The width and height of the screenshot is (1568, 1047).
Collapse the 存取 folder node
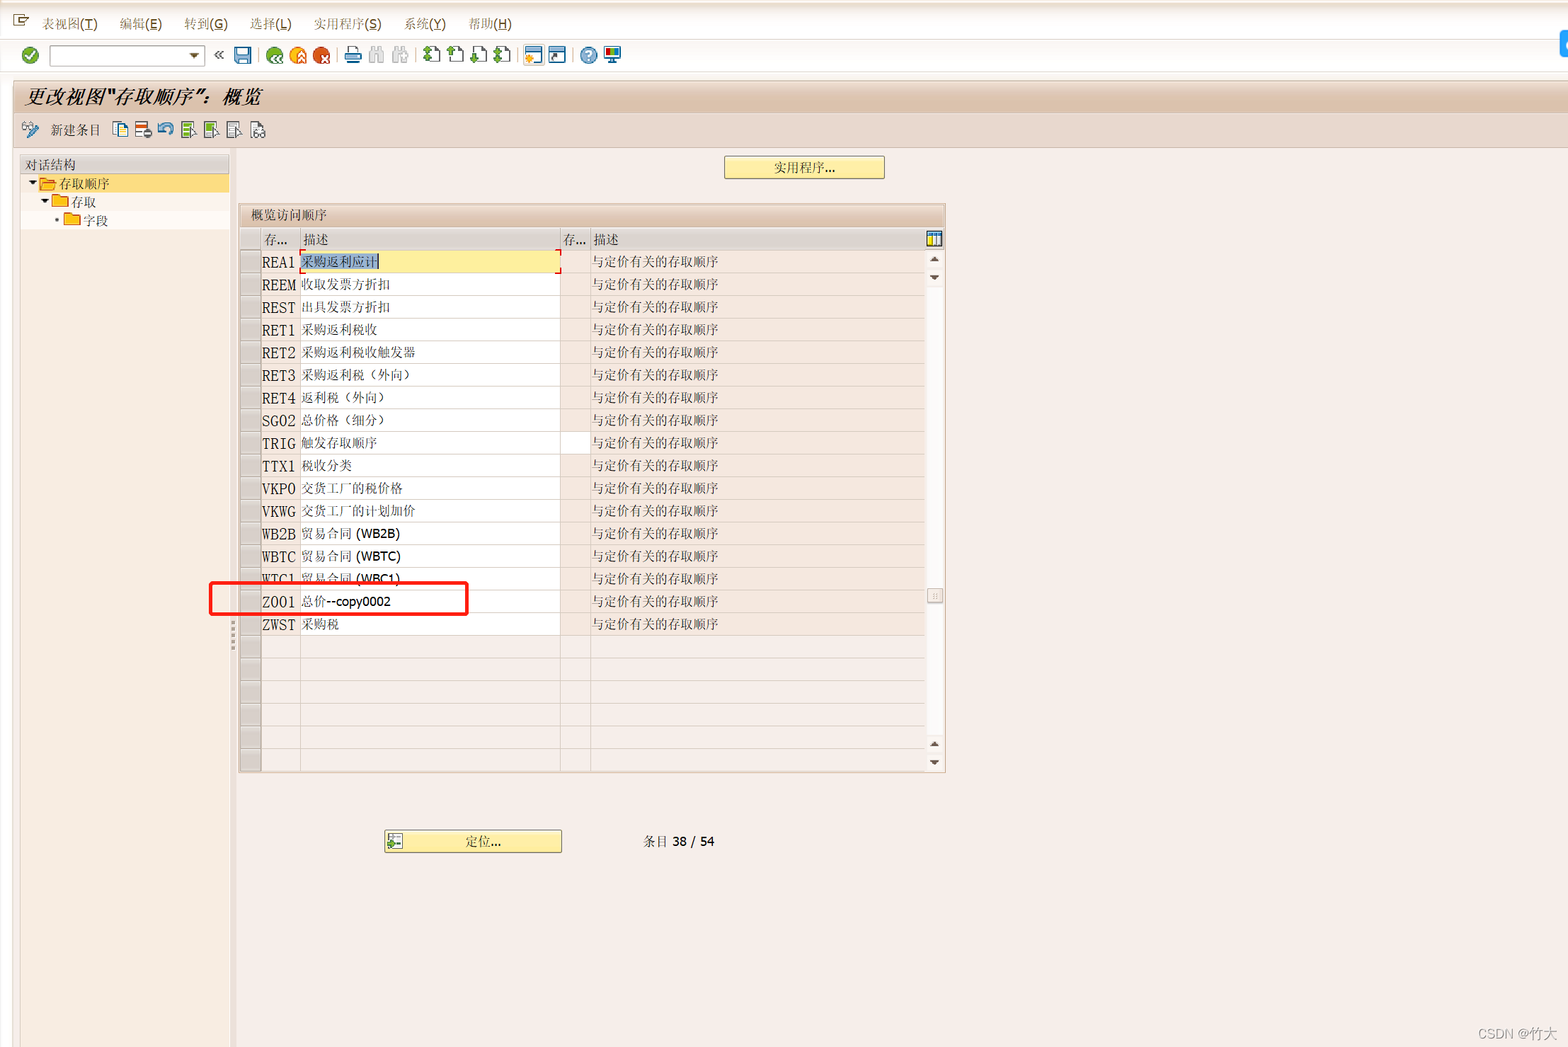pyautogui.click(x=45, y=202)
